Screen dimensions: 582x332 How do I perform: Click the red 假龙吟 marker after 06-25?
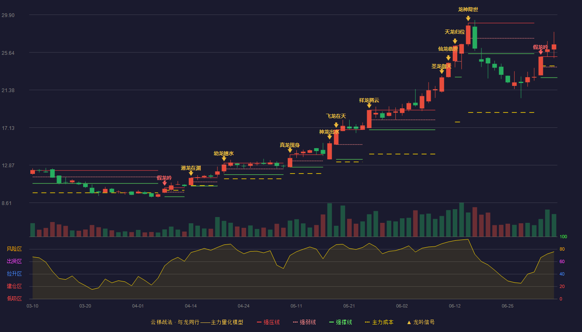(540, 52)
